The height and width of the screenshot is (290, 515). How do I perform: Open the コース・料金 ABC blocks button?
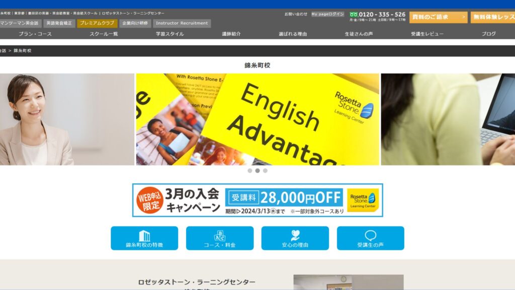(x=220, y=238)
